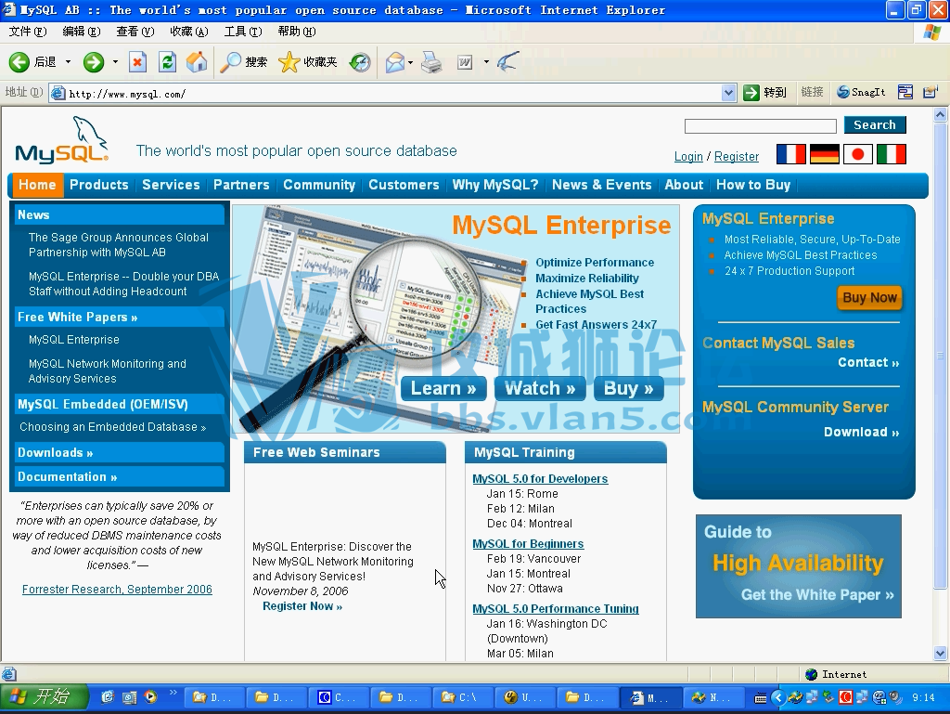Click the last SnagIt toolbar icon at far right
The image size is (950, 714).
pyautogui.click(x=930, y=92)
